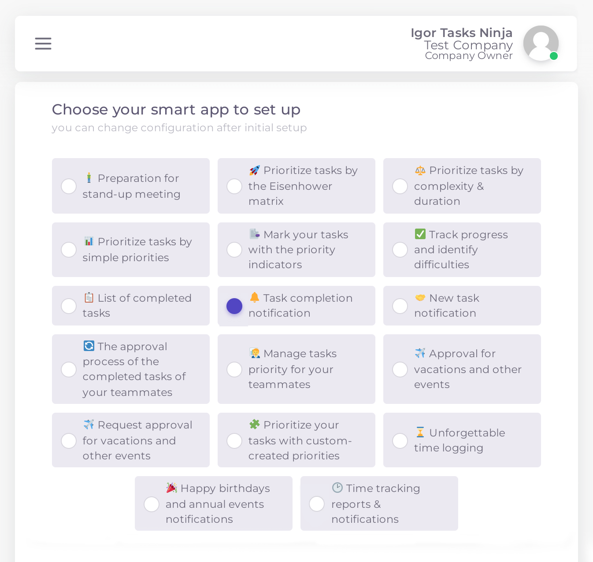Click the rocket icon for Eisenhower matrix

[254, 170]
